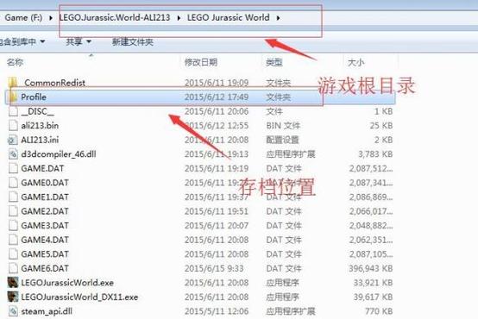The image size is (478, 319).
Task: Select the GAME2.DAT file name
Action: [45, 211]
